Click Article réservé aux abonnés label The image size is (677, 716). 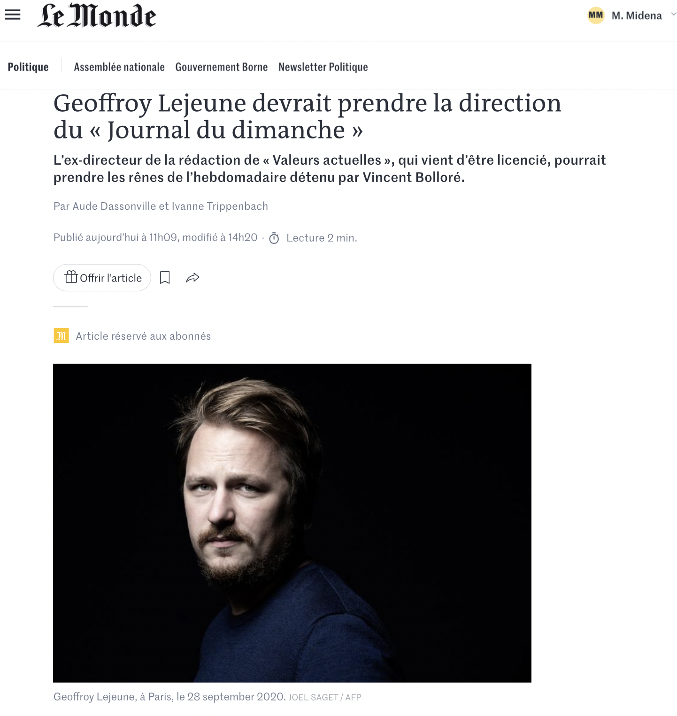(x=143, y=336)
